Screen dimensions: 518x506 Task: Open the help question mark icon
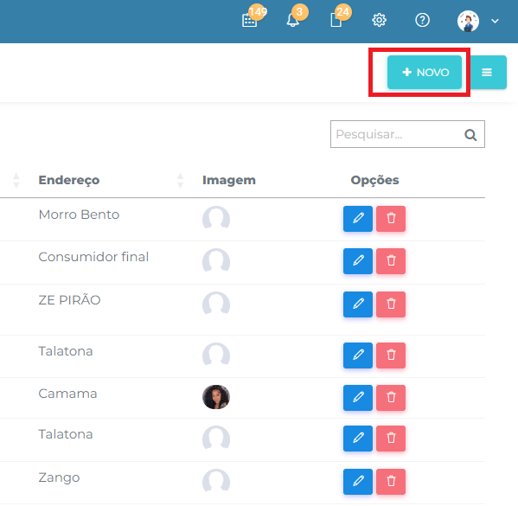422,20
